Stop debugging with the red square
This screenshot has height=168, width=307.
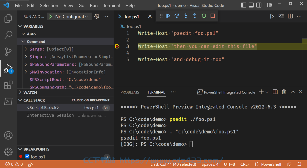click(213, 16)
